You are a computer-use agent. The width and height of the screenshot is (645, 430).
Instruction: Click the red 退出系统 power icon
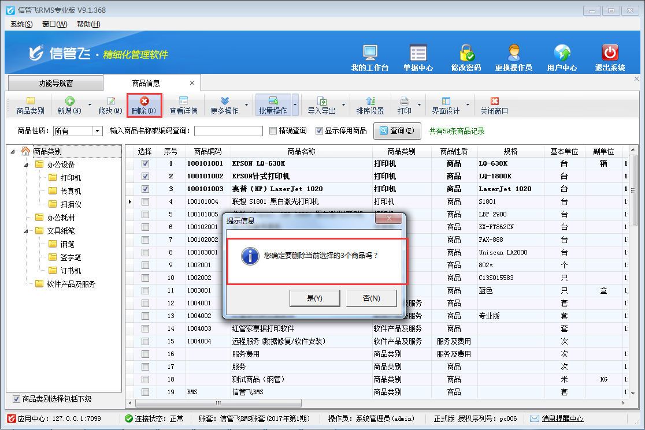(x=610, y=54)
